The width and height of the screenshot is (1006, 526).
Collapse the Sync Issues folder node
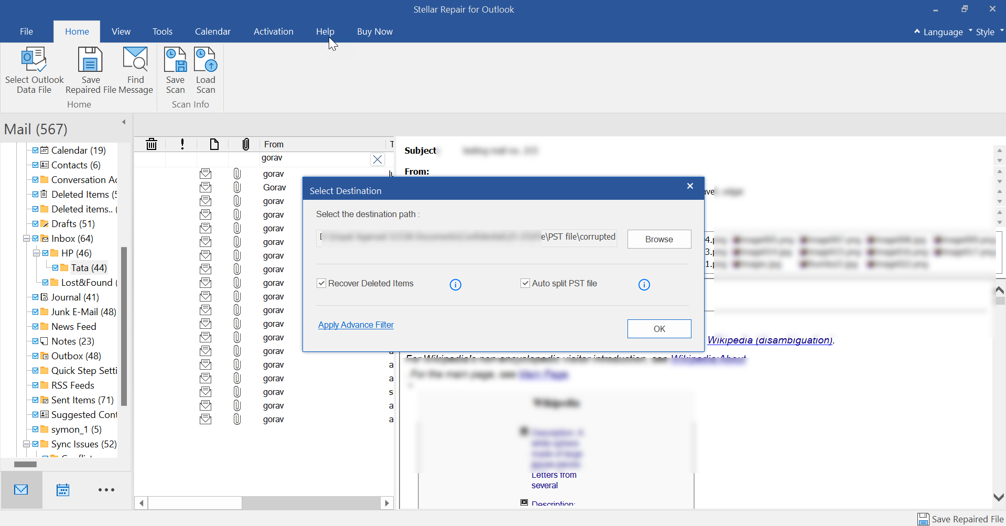26,444
